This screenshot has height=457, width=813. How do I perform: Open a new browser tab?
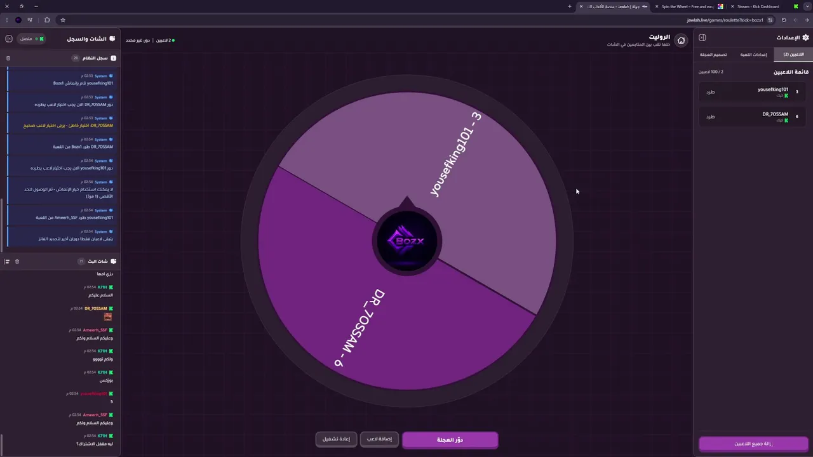(570, 6)
